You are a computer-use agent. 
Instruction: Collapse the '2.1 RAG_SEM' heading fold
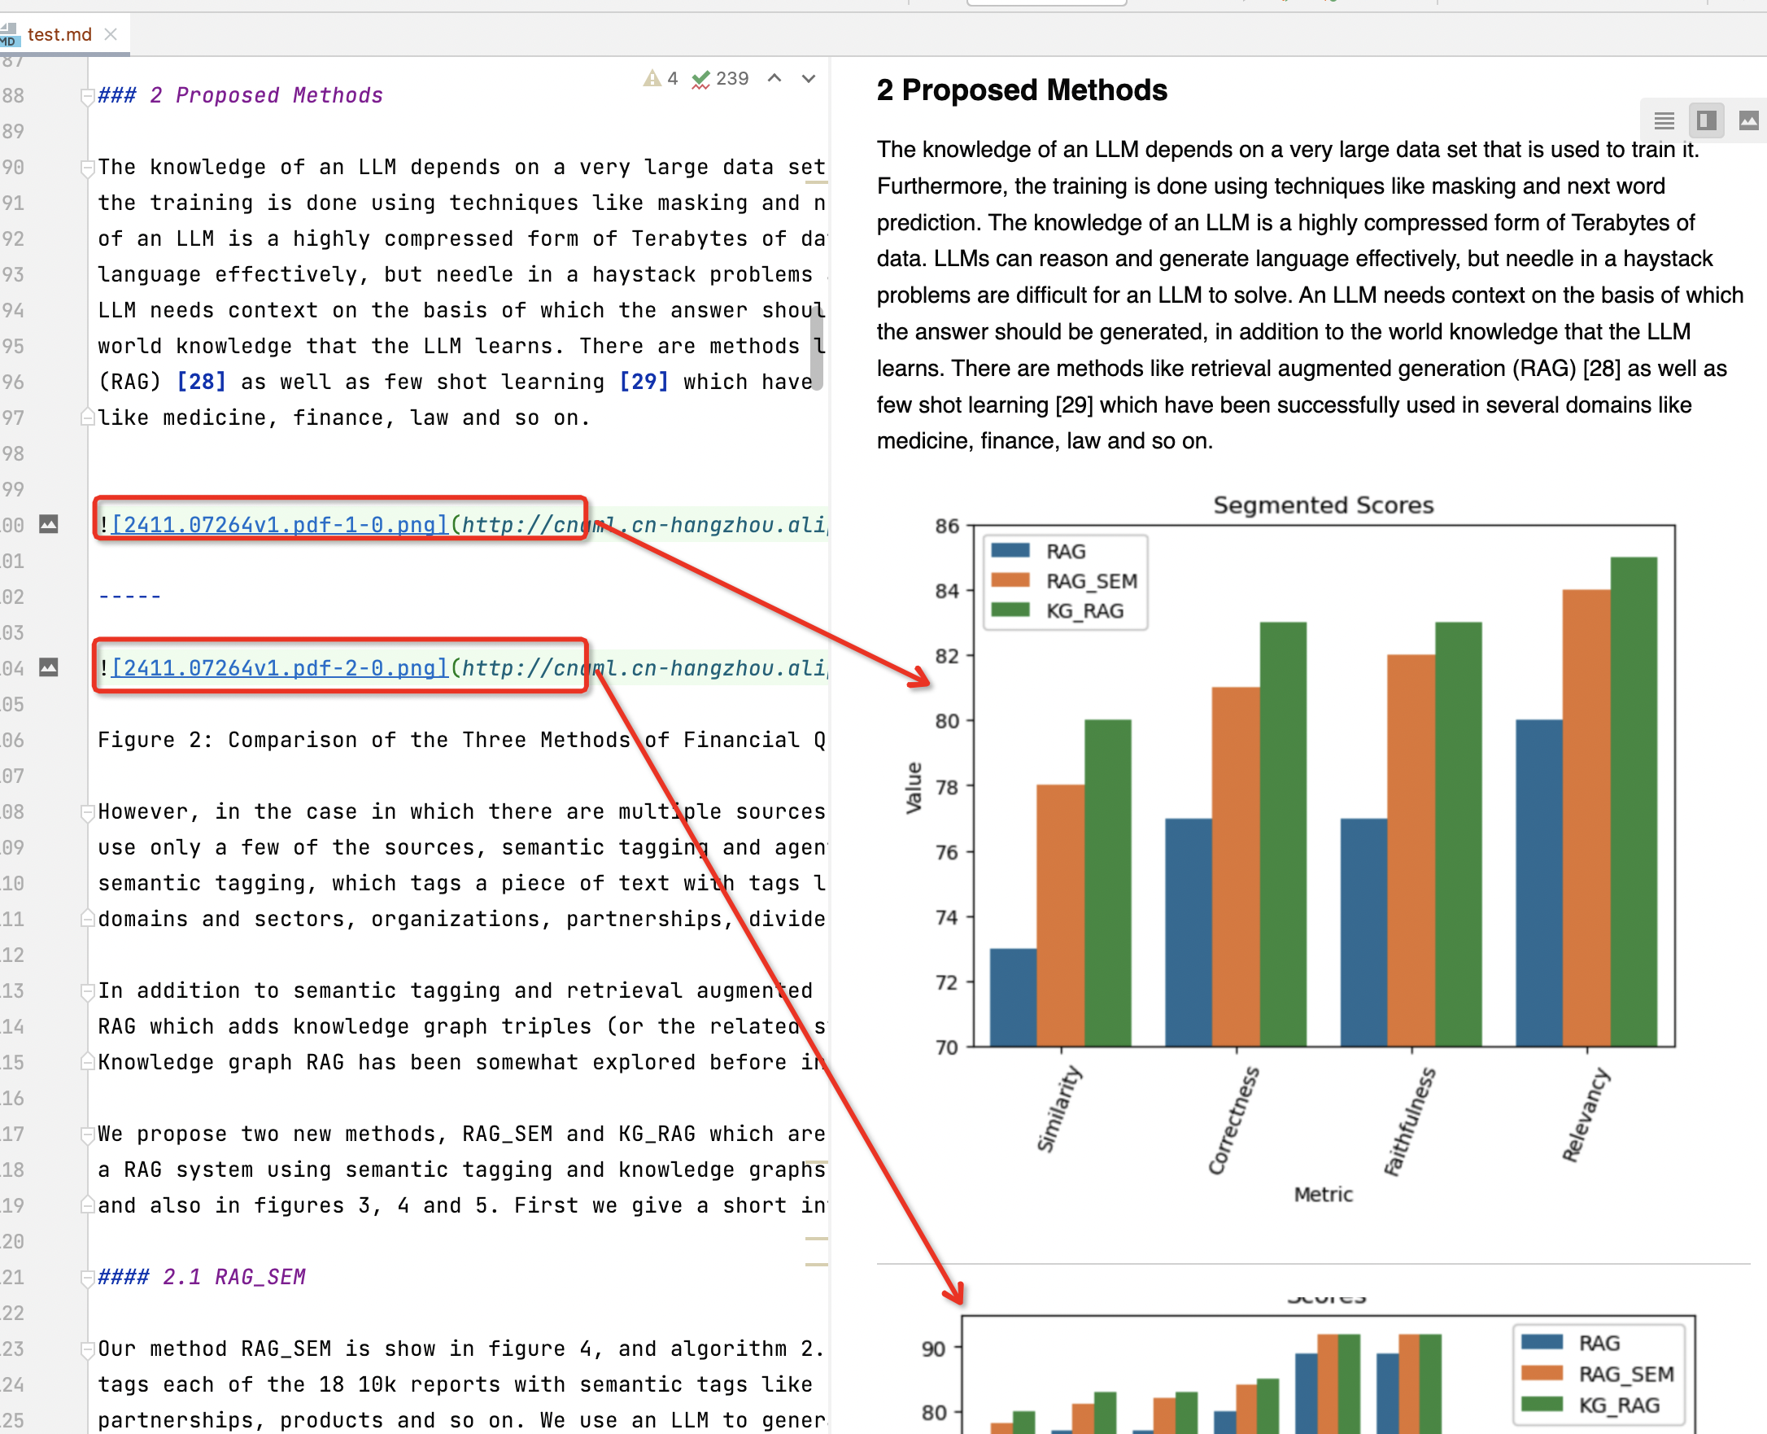87,1278
